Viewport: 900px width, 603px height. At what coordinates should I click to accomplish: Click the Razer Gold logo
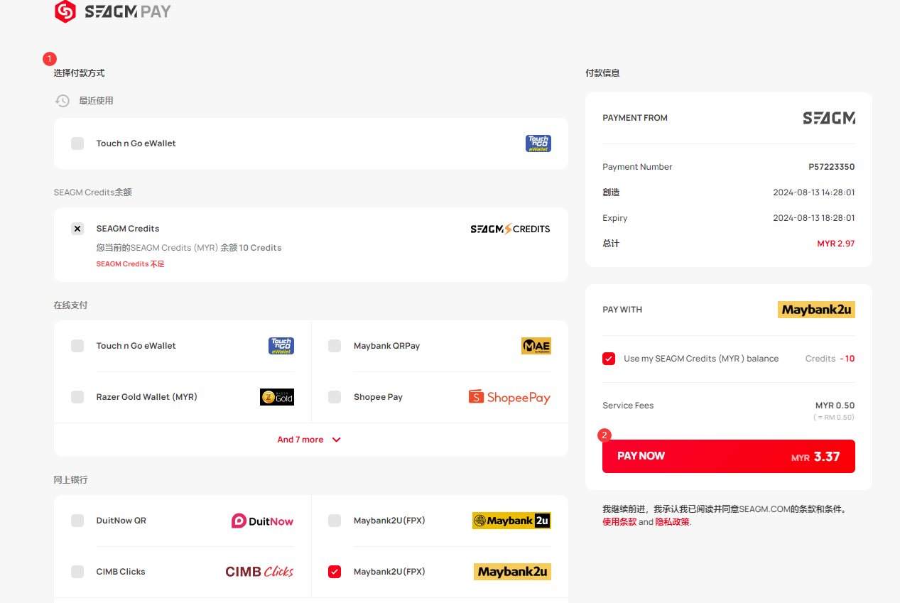pos(276,397)
